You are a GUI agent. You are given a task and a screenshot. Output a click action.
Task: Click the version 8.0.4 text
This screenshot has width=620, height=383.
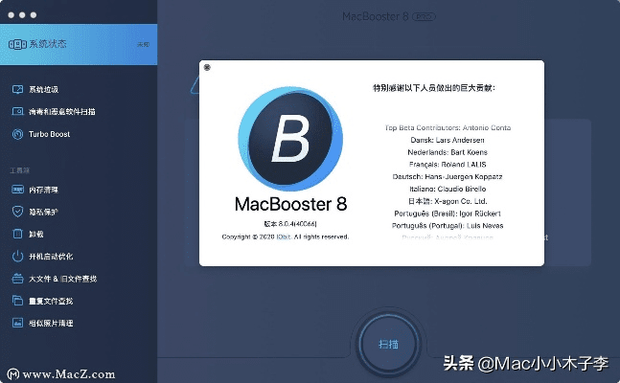(x=290, y=224)
